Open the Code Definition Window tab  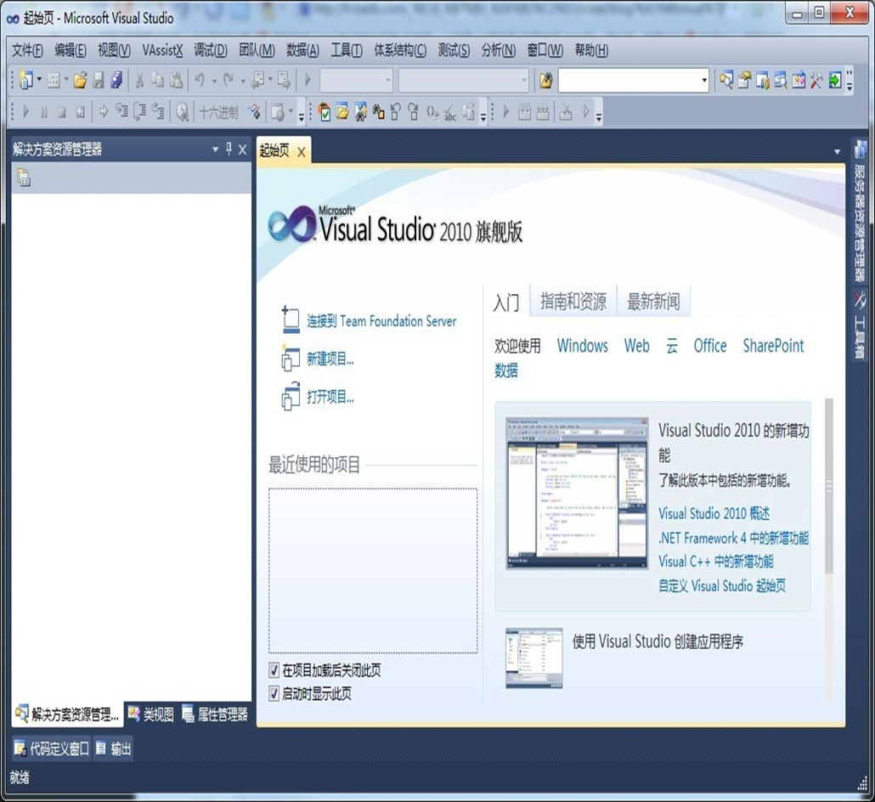51,748
